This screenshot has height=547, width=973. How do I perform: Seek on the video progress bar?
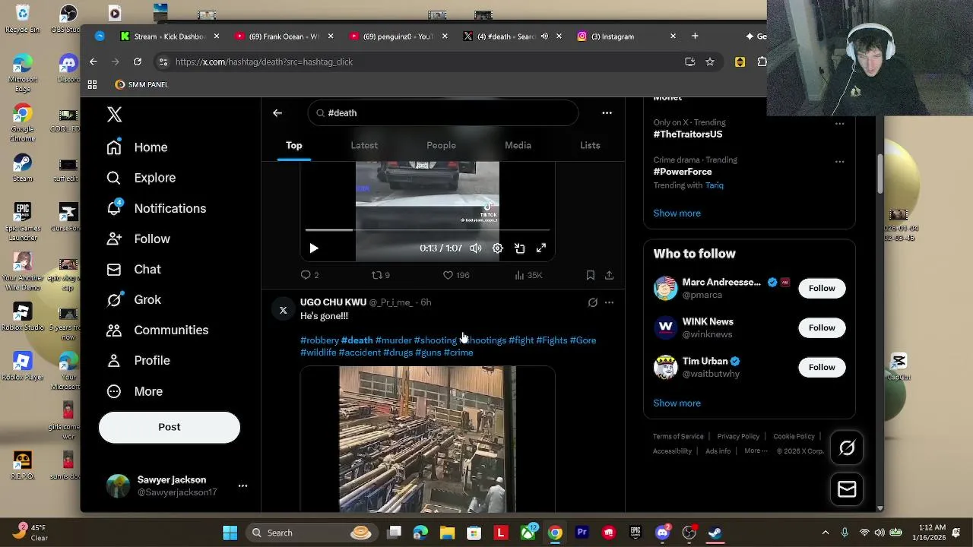[x=427, y=229]
